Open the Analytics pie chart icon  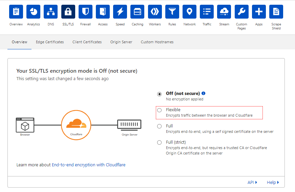click(x=34, y=12)
